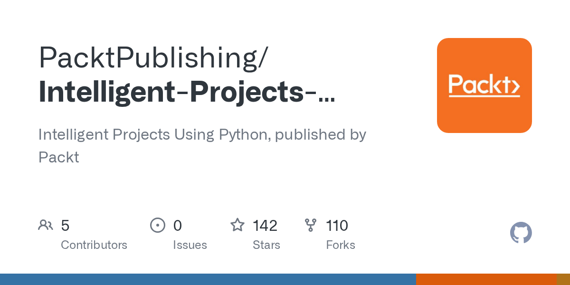The image size is (570, 285).
Task: Click the Issues circle-dot icon
Action: coord(158,225)
